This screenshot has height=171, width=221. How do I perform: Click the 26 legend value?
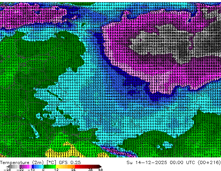coord(73,170)
